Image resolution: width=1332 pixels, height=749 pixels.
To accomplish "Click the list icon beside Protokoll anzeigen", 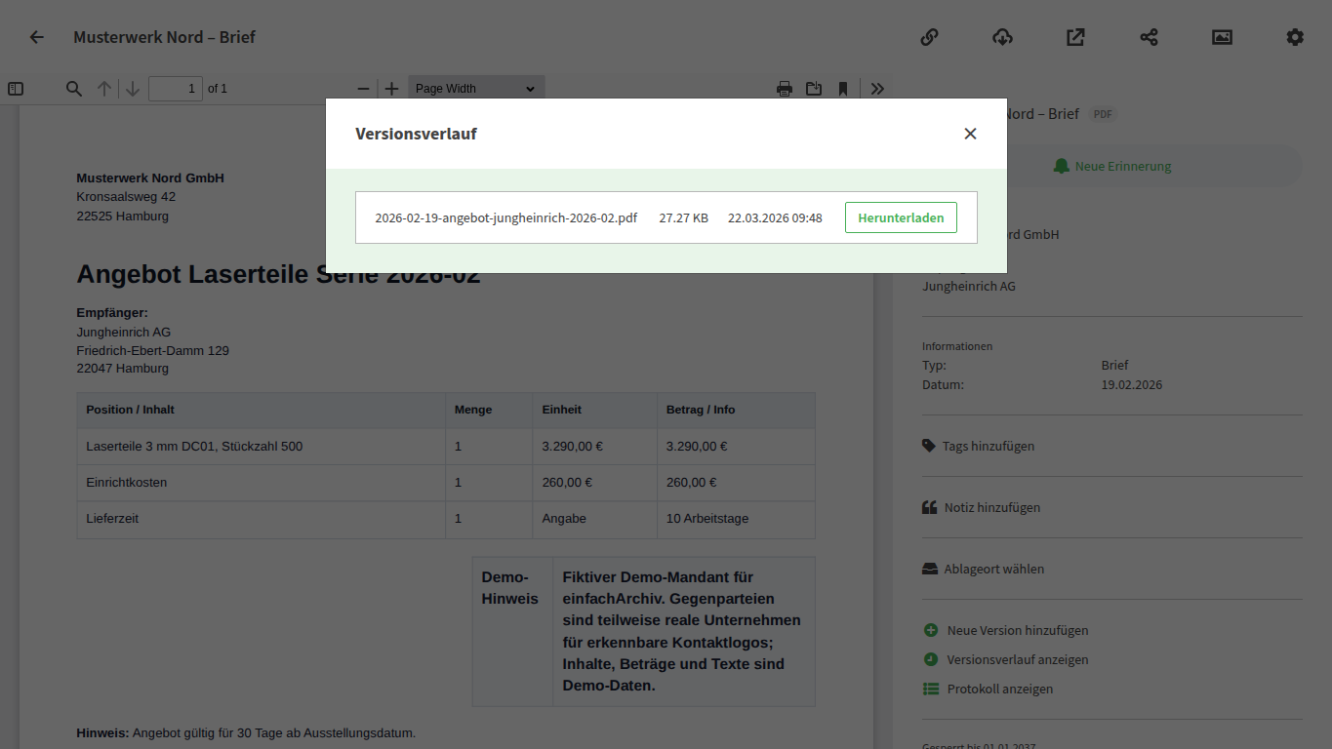I will click(x=931, y=689).
